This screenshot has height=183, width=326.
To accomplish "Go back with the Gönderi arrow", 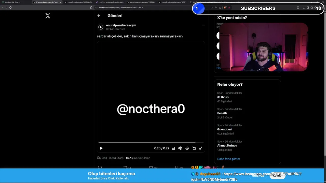I will tap(99, 16).
